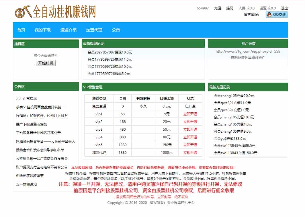Click 立即开通 for vip3

pyautogui.click(x=190, y=129)
